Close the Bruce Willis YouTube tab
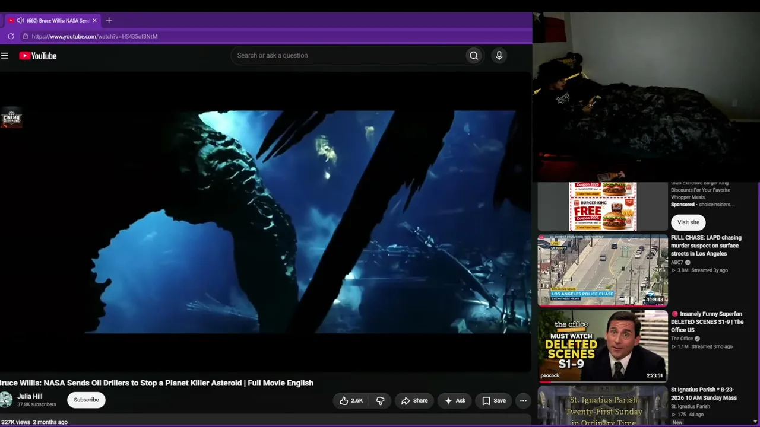The image size is (760, 427). coord(94,20)
